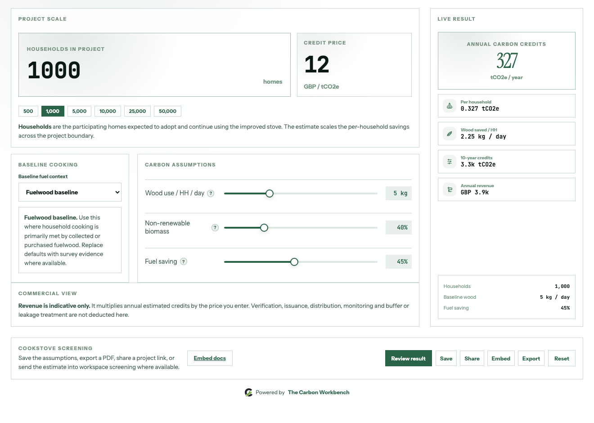Click the 3.3k tCO2e value
The image size is (594, 423).
478,164
